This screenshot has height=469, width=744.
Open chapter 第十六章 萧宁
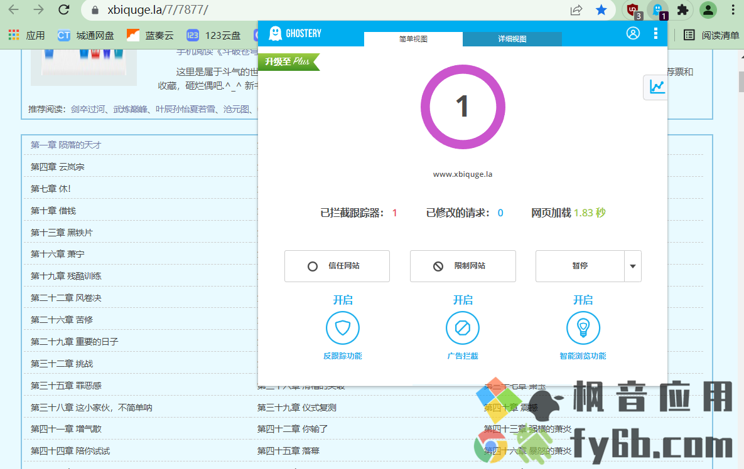[x=57, y=254]
